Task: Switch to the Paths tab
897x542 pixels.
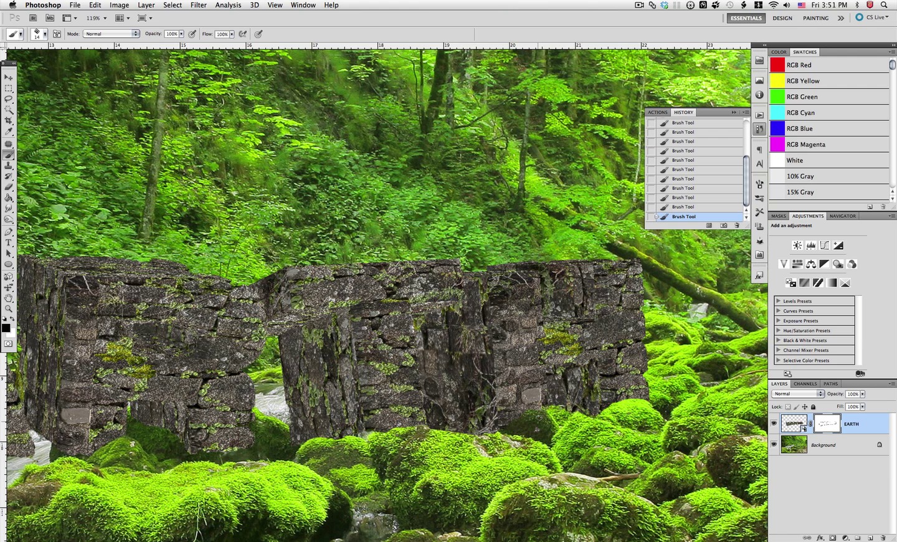Action: 830,384
